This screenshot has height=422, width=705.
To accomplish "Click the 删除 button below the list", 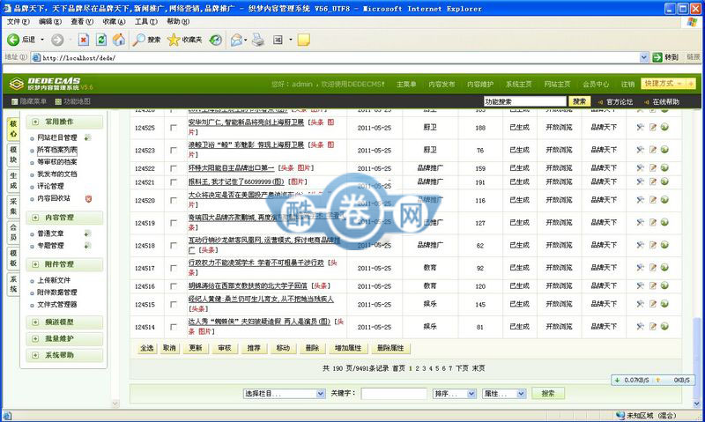I will coord(312,348).
